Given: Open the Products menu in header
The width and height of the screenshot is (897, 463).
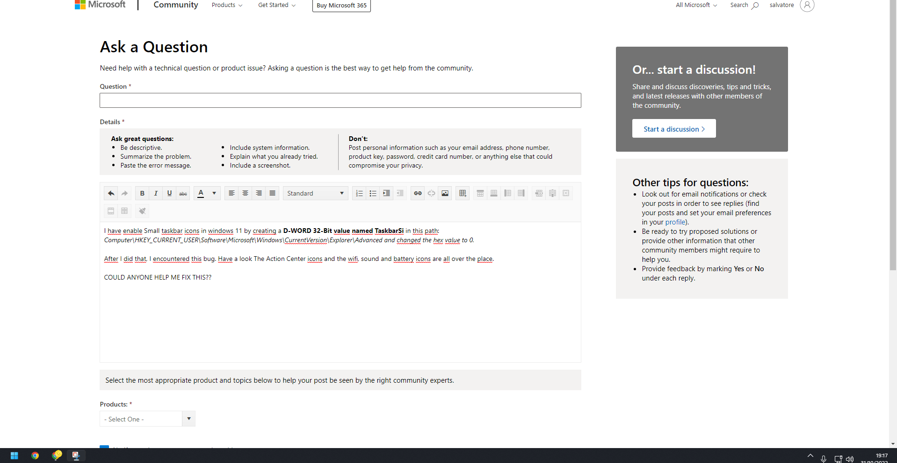Looking at the screenshot, I should [227, 5].
